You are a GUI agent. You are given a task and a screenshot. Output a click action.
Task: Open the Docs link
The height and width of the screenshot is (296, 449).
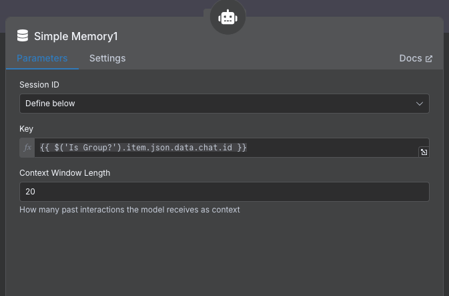[410, 58]
